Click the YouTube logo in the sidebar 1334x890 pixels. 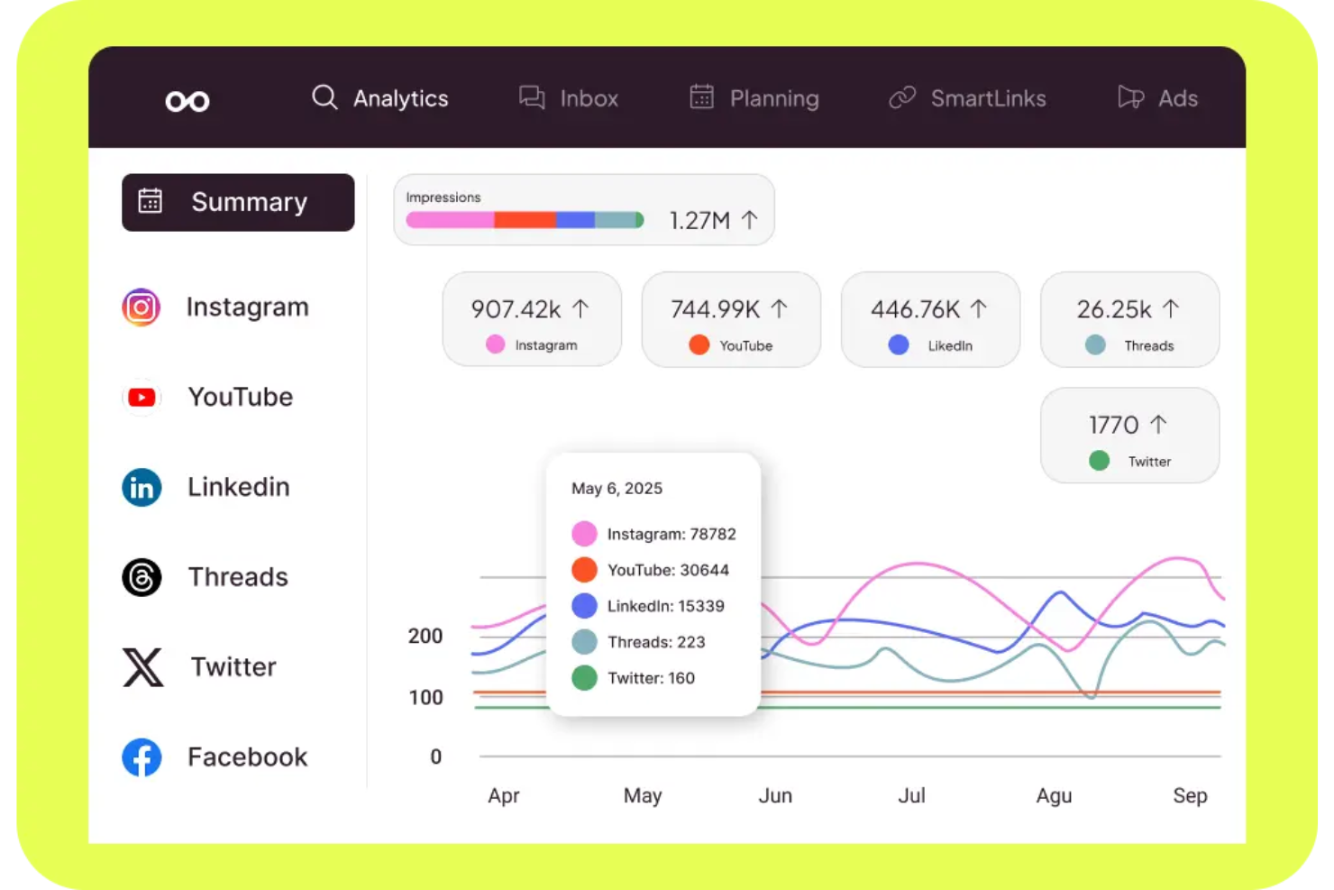142,398
